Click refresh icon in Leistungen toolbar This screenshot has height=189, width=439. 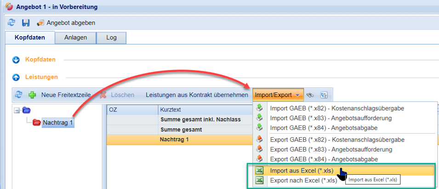[x=19, y=95]
